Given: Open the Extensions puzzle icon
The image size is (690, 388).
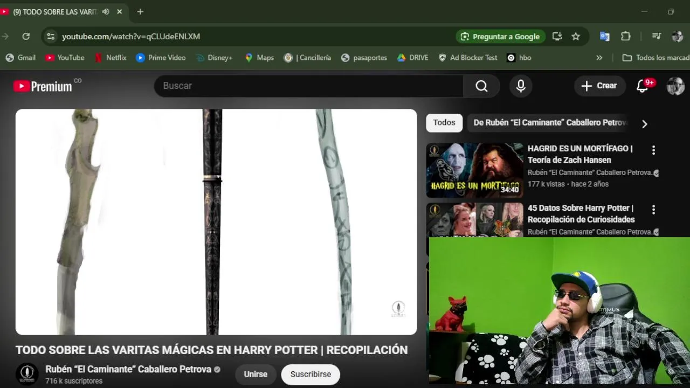Looking at the screenshot, I should pos(625,36).
